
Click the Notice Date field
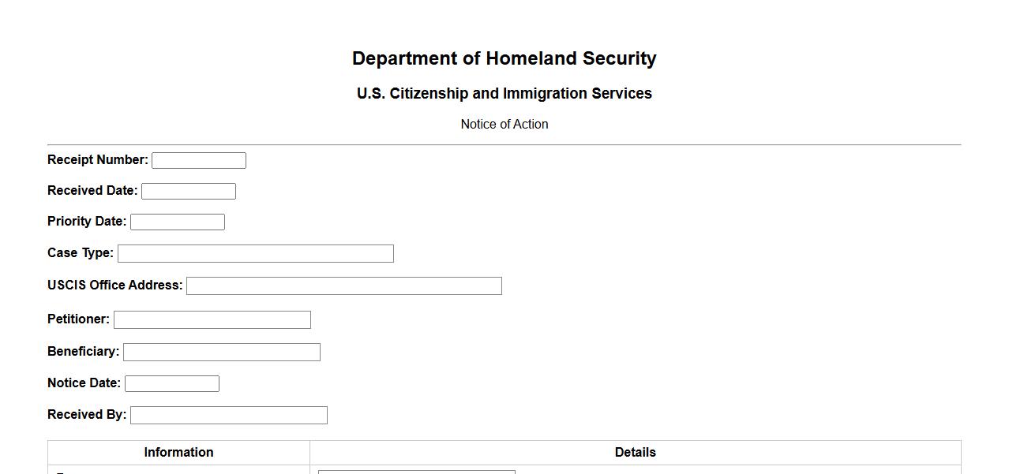pyautogui.click(x=172, y=384)
